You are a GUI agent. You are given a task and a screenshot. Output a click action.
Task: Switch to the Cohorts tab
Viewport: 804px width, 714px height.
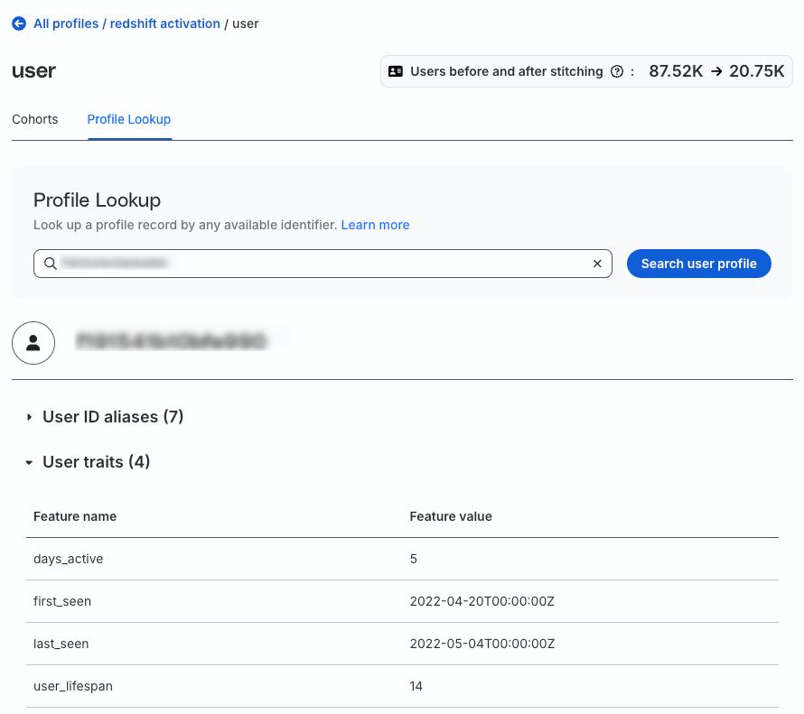(35, 119)
